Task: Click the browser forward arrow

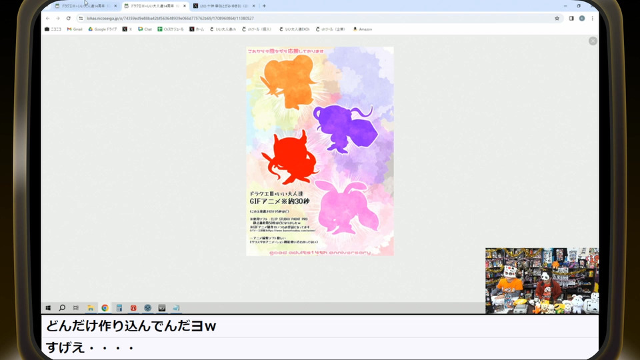Action: click(58, 19)
